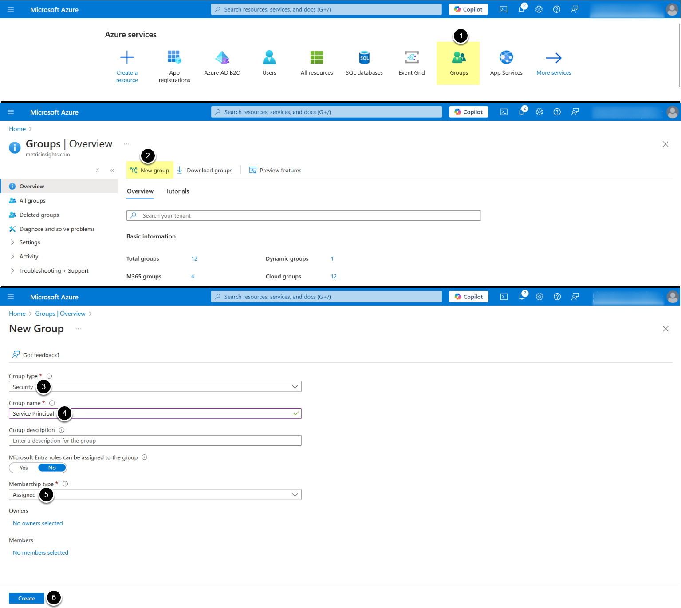Screen dimensions: 681x608
Task: Click the All resources grid icon
Action: coord(316,58)
